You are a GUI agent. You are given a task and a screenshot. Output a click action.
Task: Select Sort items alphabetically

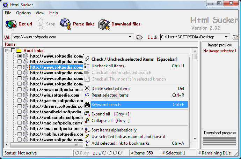point(136,130)
